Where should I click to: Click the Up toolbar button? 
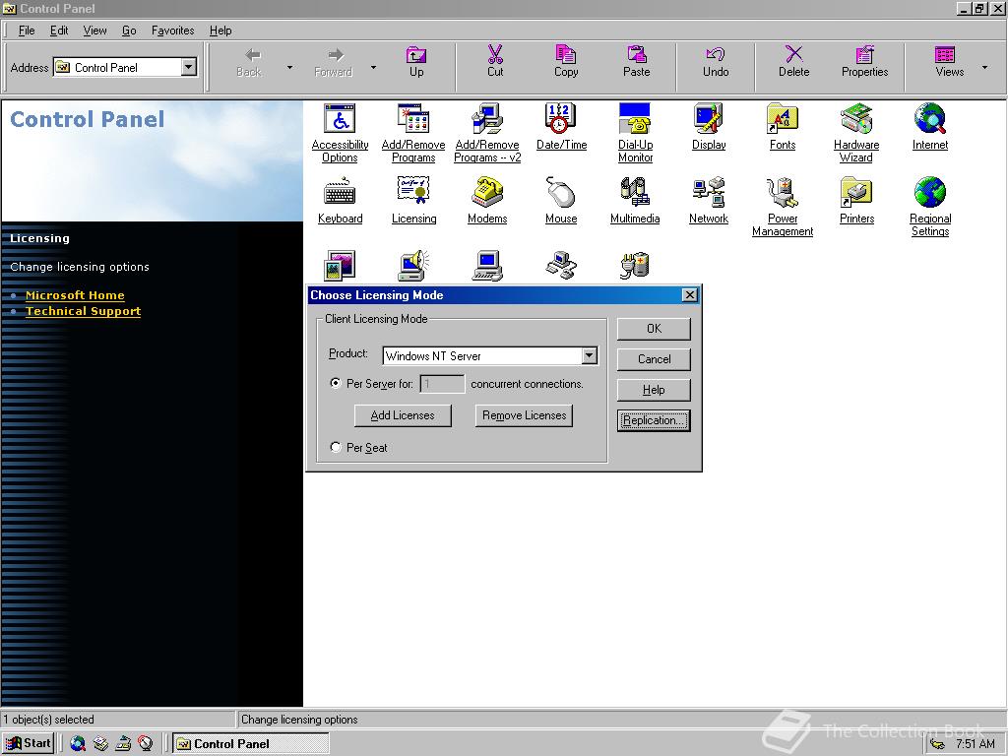click(416, 62)
